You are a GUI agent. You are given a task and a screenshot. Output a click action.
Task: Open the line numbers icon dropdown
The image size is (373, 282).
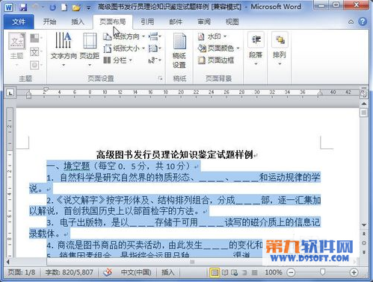[155, 48]
